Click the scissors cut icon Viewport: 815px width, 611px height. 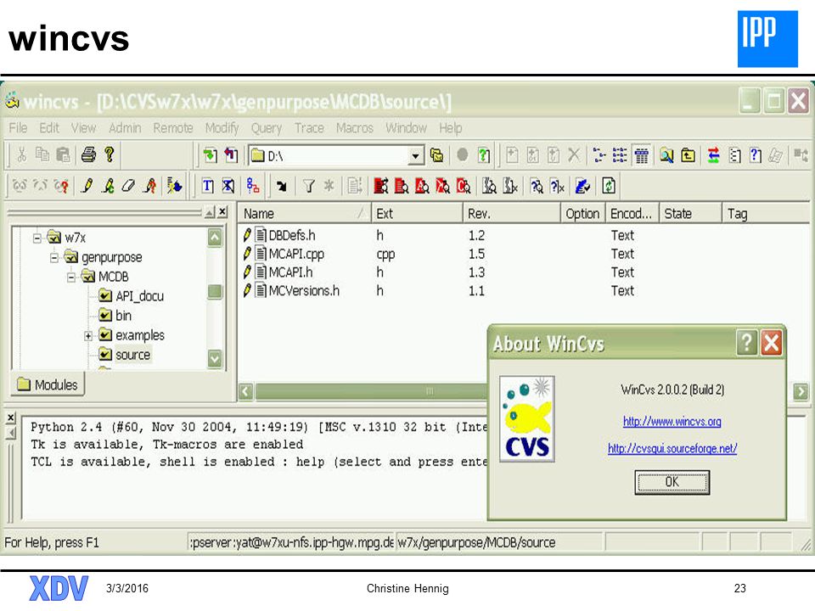click(22, 154)
